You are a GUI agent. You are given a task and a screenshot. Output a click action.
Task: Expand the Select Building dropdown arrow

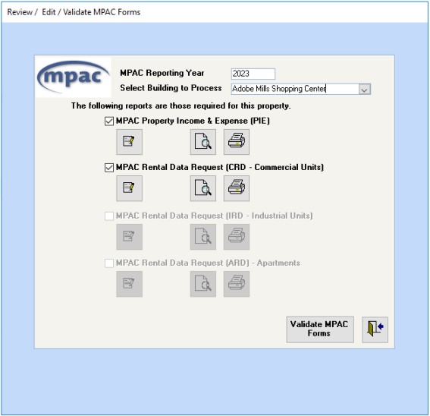pyautogui.click(x=365, y=90)
